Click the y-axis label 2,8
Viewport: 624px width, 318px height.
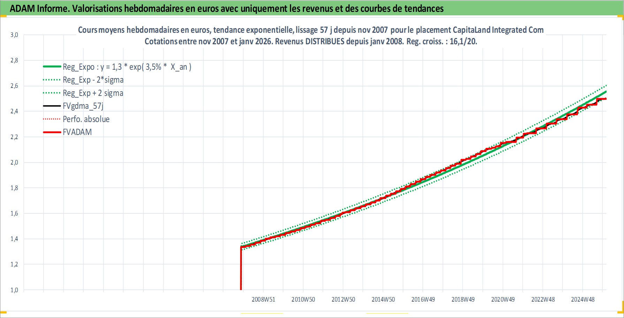coord(14,60)
